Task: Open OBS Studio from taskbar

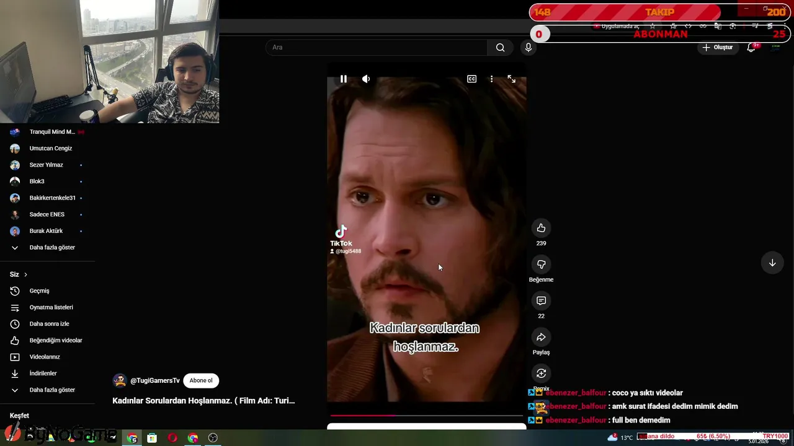Action: click(213, 438)
